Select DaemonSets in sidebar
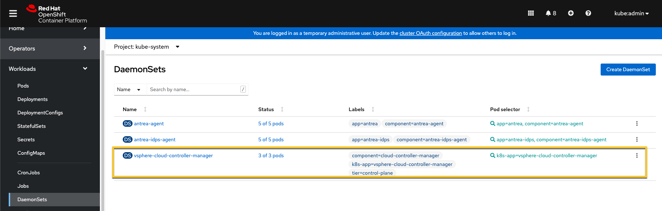This screenshot has width=662, height=211. pyautogui.click(x=54, y=199)
